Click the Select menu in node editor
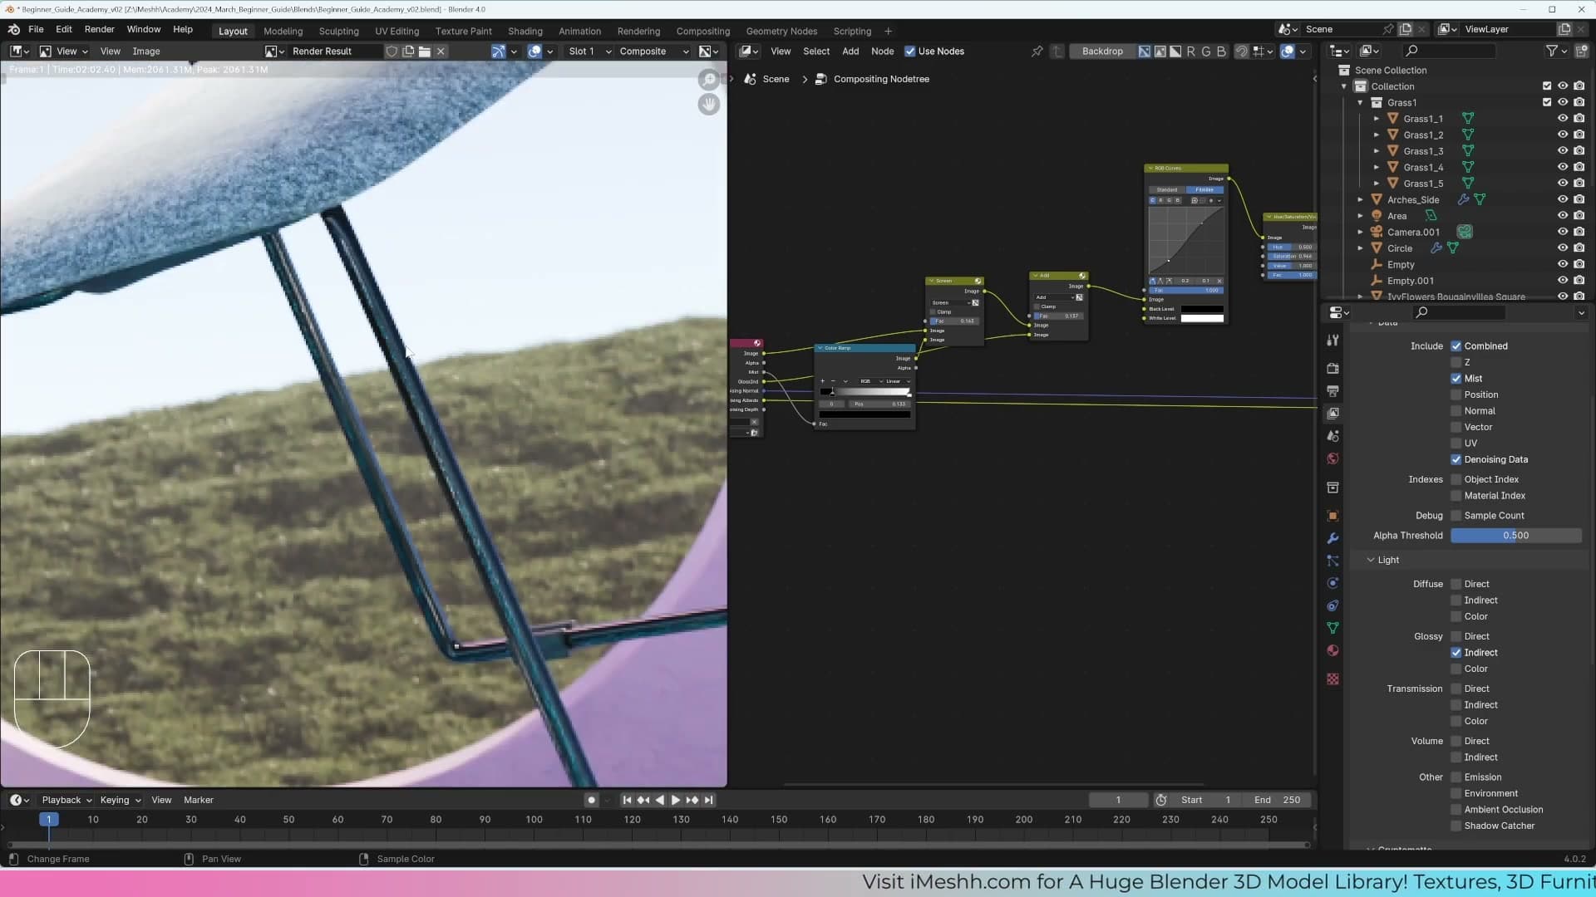The image size is (1596, 897). tap(816, 51)
